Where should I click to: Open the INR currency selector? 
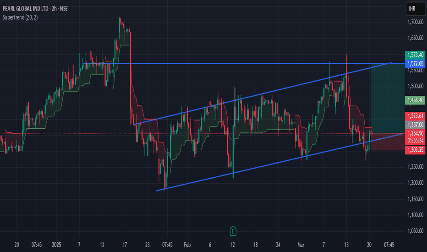coord(415,9)
